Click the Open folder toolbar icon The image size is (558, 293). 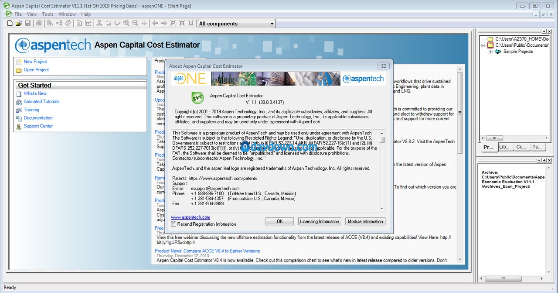click(x=19, y=23)
